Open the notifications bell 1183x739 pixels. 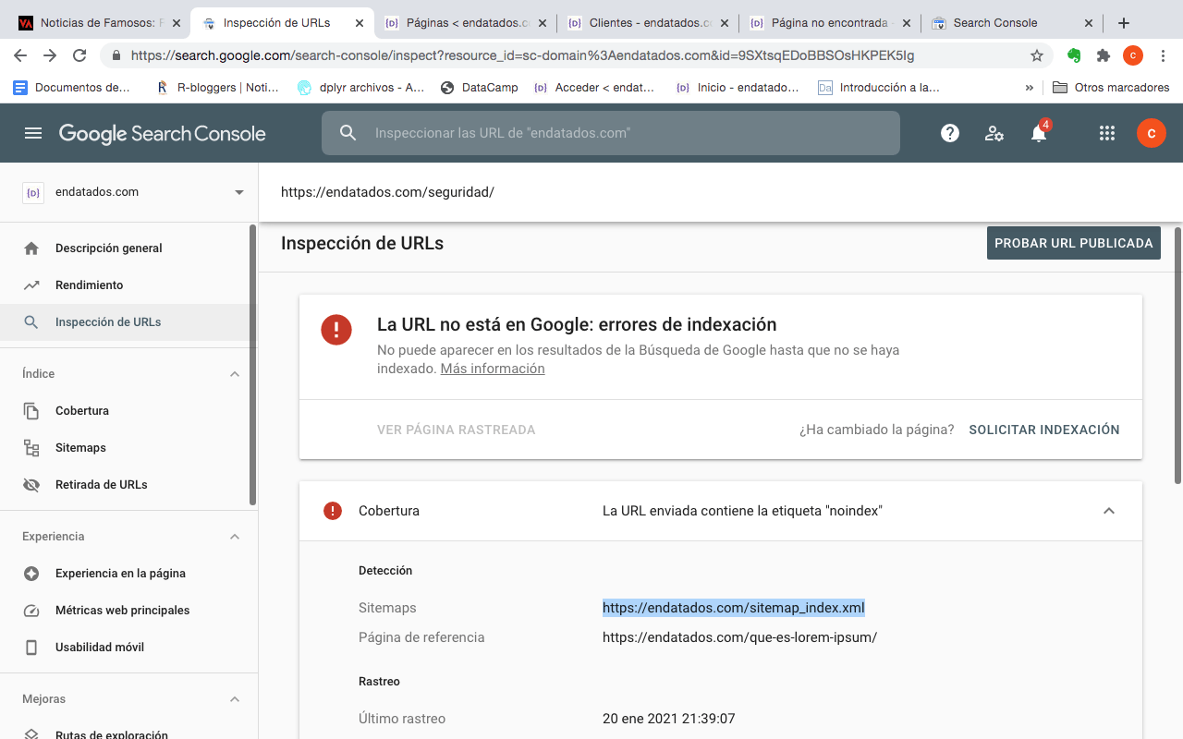1039,133
